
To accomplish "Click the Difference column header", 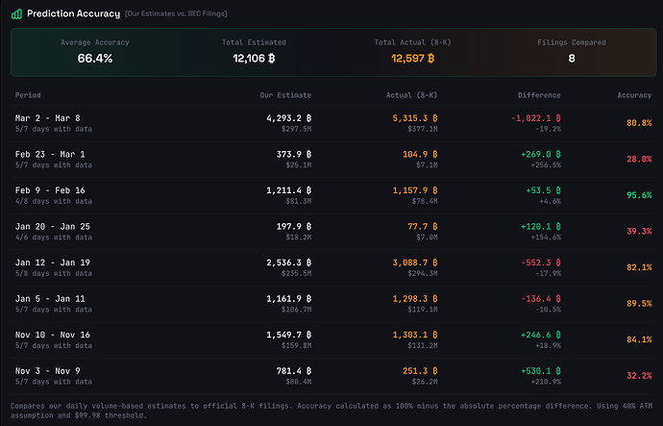I will (x=540, y=95).
